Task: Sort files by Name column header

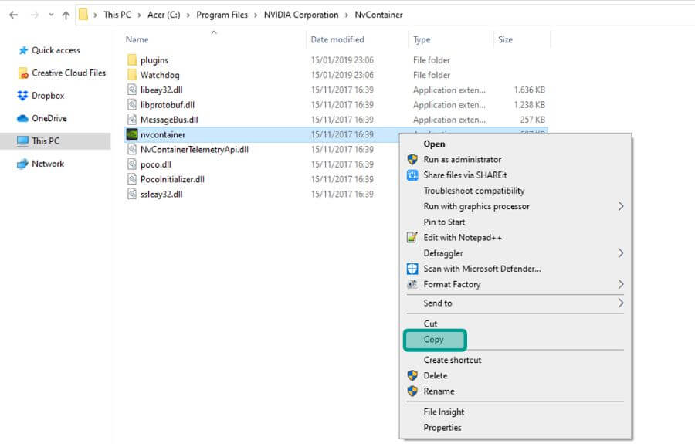Action: pos(137,39)
